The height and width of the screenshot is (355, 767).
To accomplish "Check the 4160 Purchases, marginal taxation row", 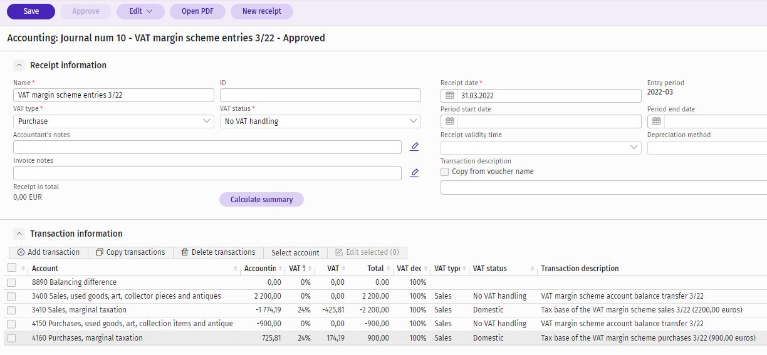I will [12, 338].
